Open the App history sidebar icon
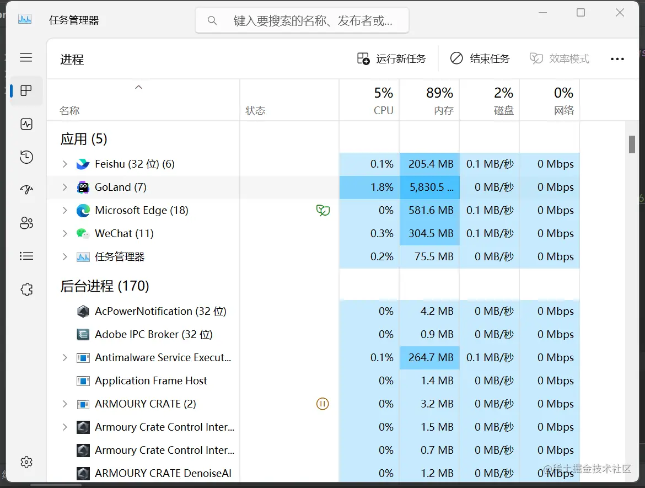This screenshot has width=645, height=488. pyautogui.click(x=26, y=157)
